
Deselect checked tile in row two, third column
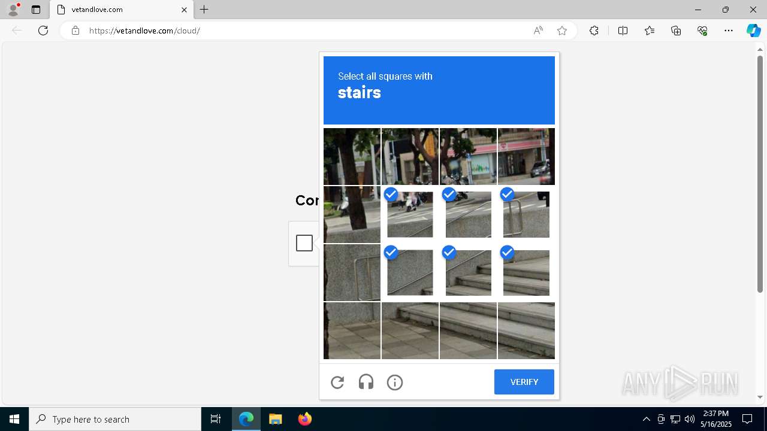click(468, 214)
